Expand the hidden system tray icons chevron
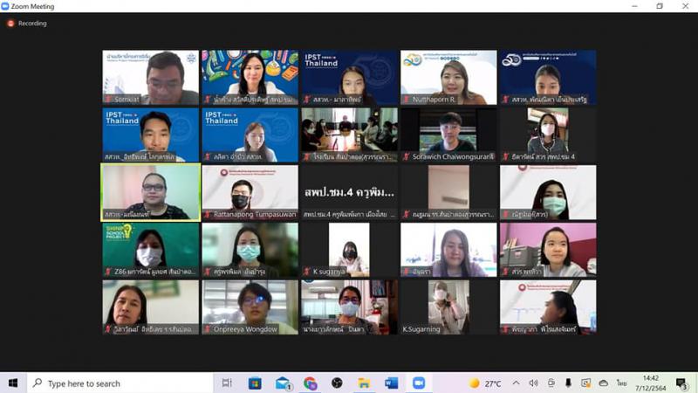Screen dimensions: 698x393 [516, 383]
